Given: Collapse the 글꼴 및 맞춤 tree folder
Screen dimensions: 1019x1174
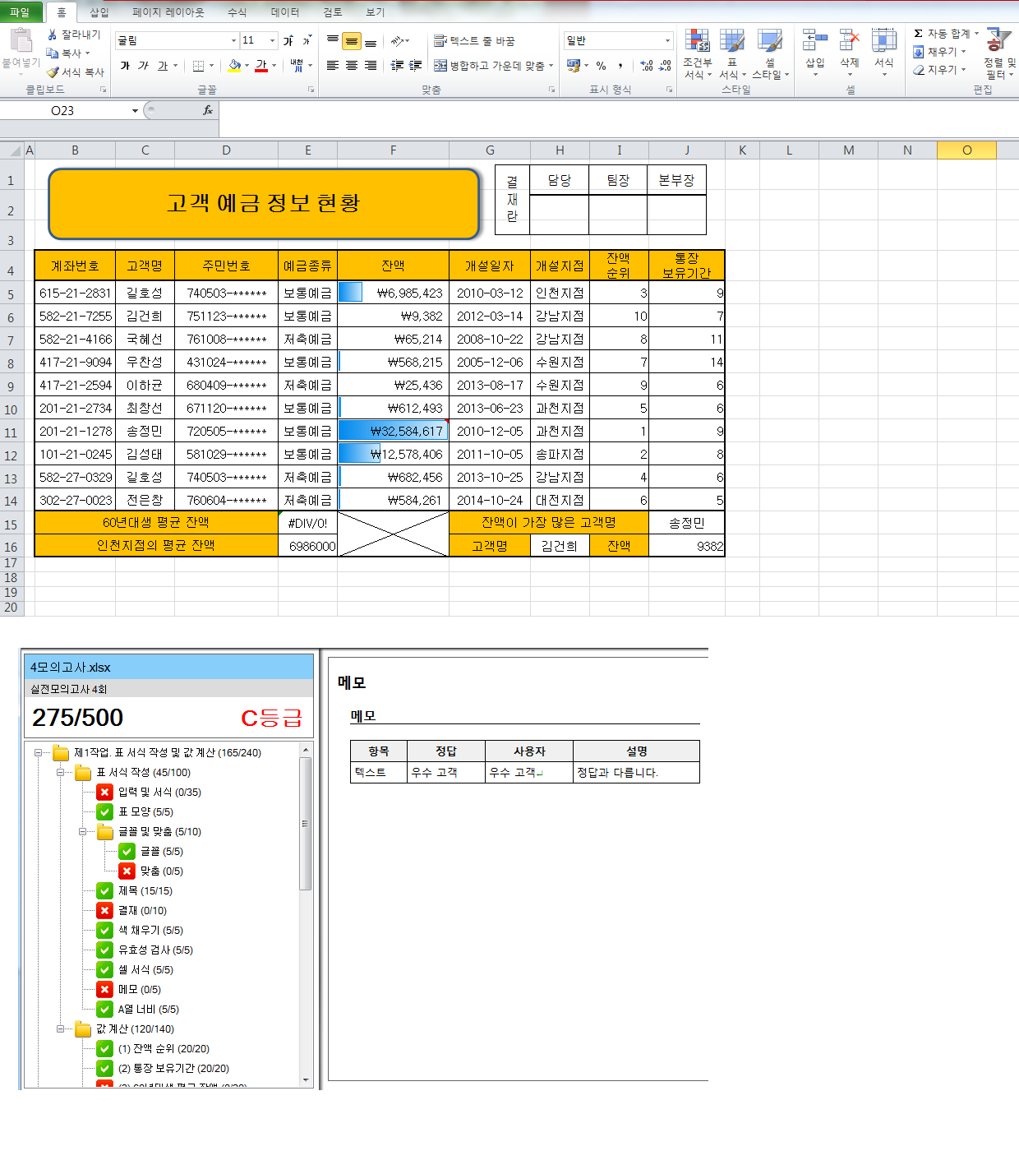Looking at the screenshot, I should click(x=82, y=832).
